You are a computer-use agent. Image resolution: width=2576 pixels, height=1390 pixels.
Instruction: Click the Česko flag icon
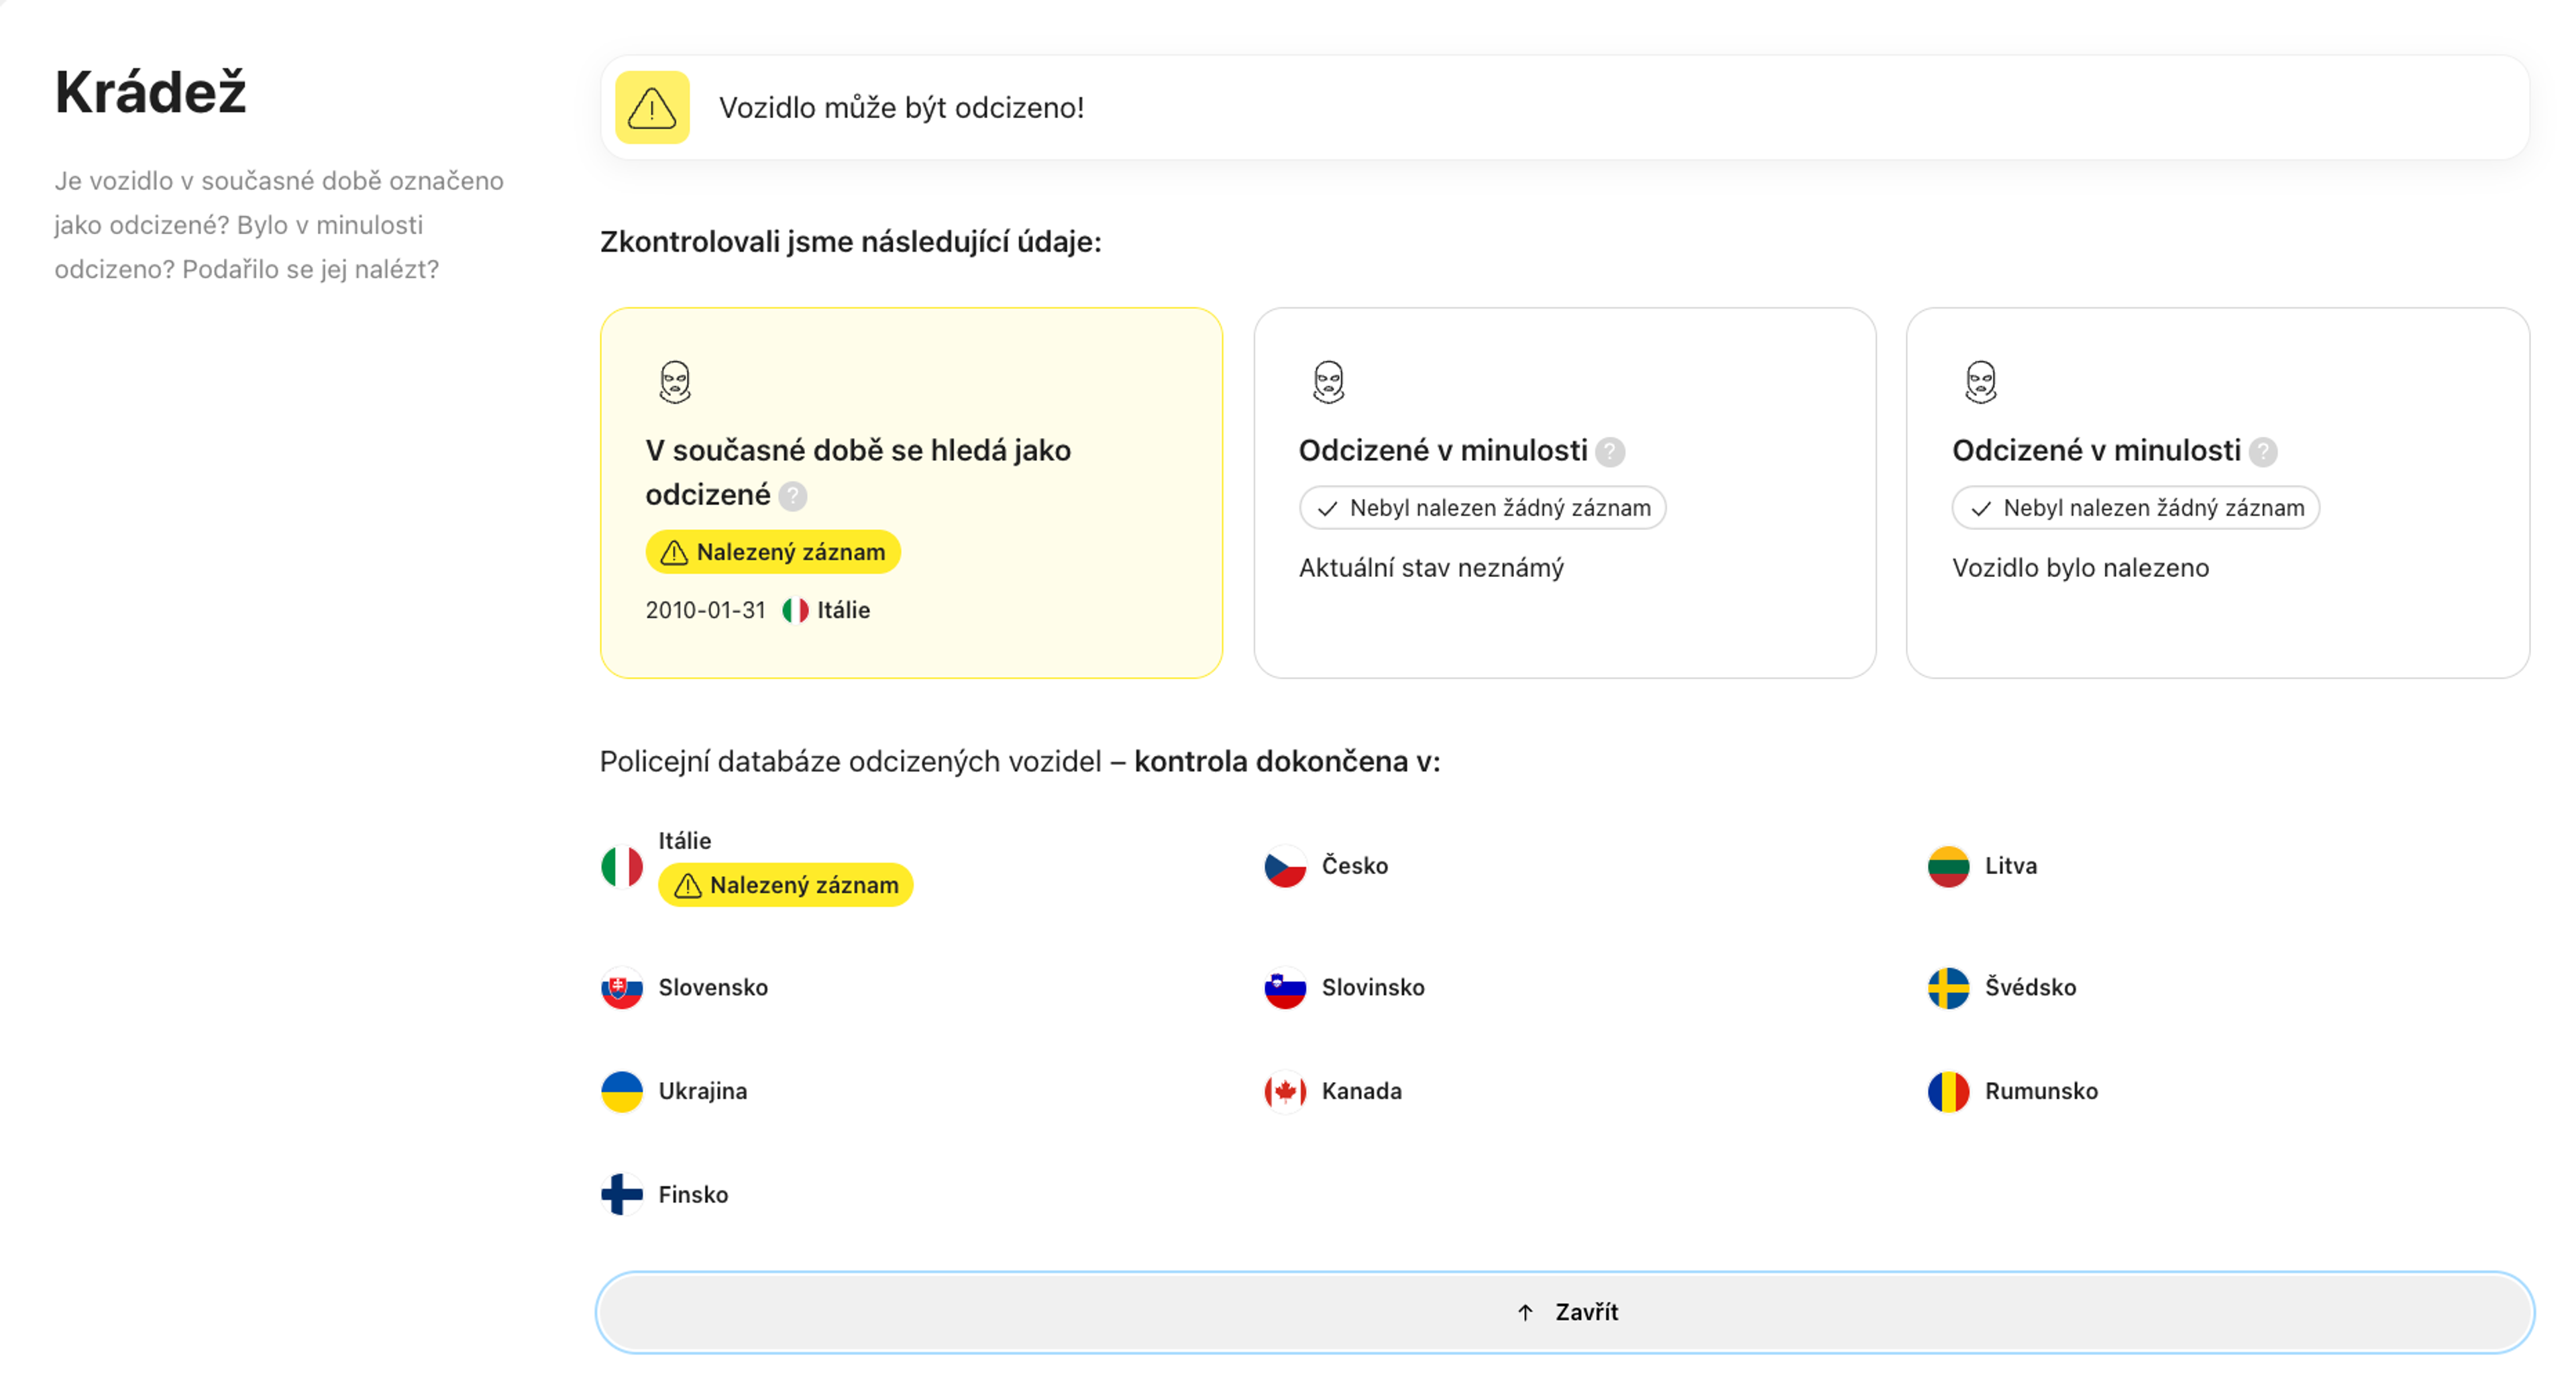click(x=1285, y=866)
